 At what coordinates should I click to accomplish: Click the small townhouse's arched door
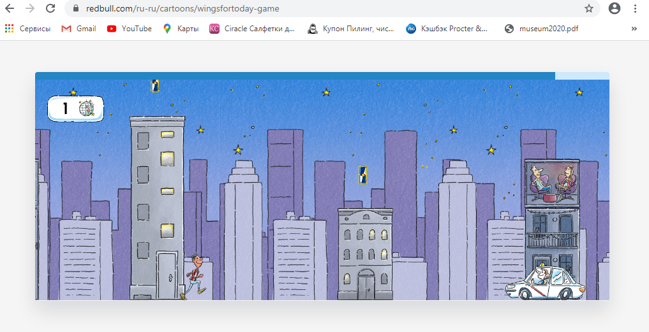point(366,284)
